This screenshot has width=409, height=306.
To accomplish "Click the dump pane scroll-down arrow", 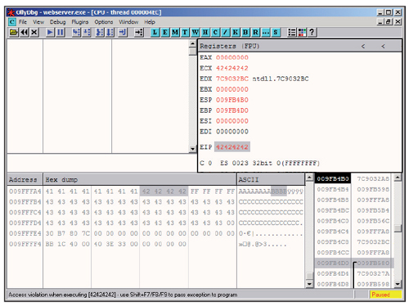I will (x=309, y=284).
